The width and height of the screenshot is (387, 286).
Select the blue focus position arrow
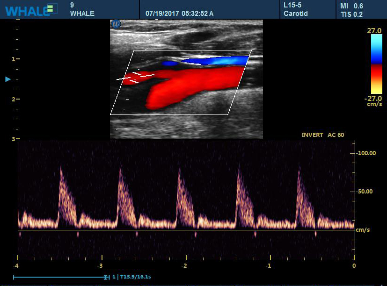pyautogui.click(x=7, y=79)
